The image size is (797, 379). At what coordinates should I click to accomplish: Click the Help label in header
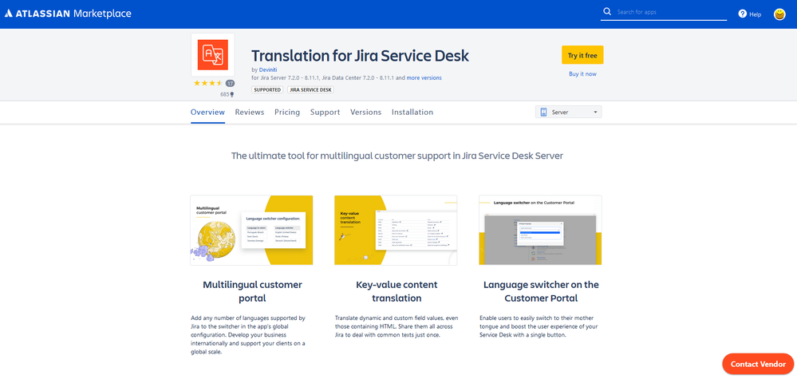point(756,14)
